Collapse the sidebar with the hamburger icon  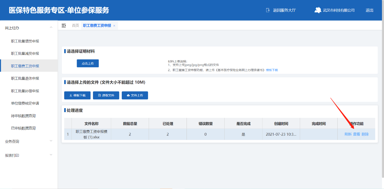click(x=64, y=26)
